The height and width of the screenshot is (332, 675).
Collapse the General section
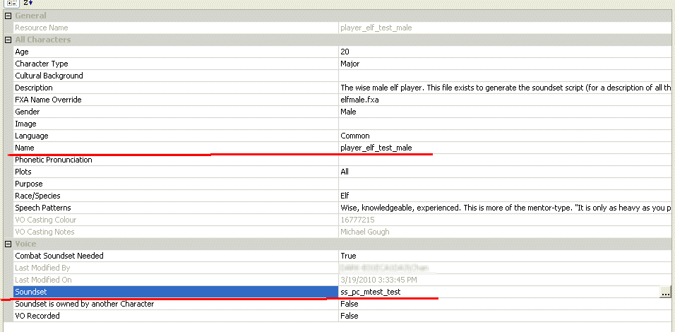8,16
